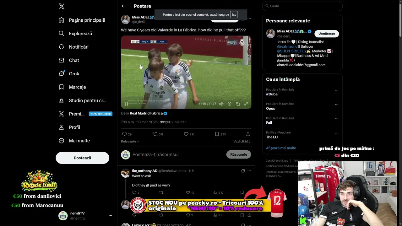402x226 pixels.
Task: Open more options on Ike_anthony reply
Action: (249, 171)
